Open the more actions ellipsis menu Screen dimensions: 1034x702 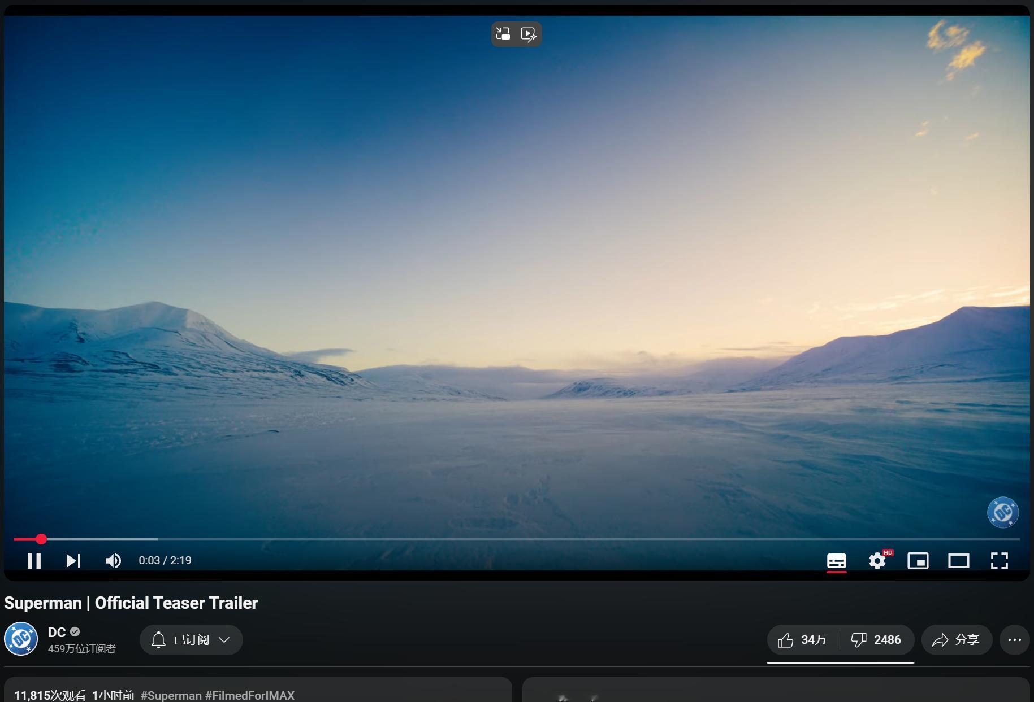click(1015, 640)
